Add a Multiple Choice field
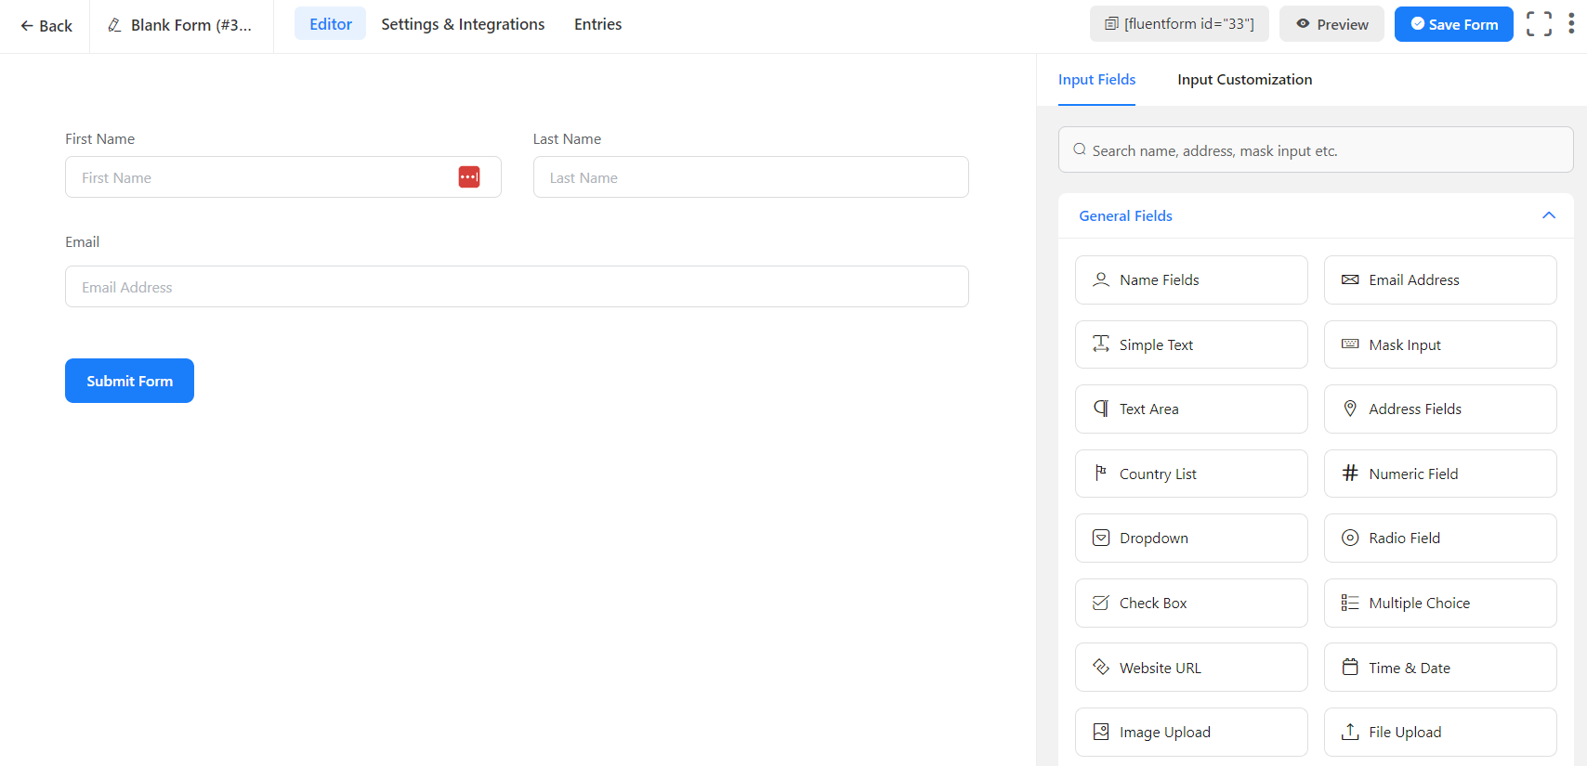 1440,604
